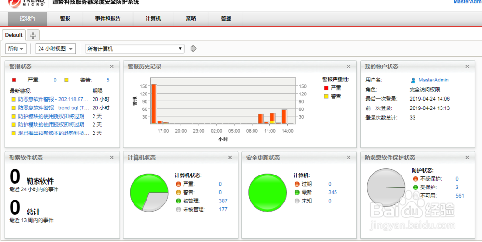This screenshot has height=242, width=482.
Task: Click yellow icon beside 现已推出较新版本 alert
Action: point(14,133)
